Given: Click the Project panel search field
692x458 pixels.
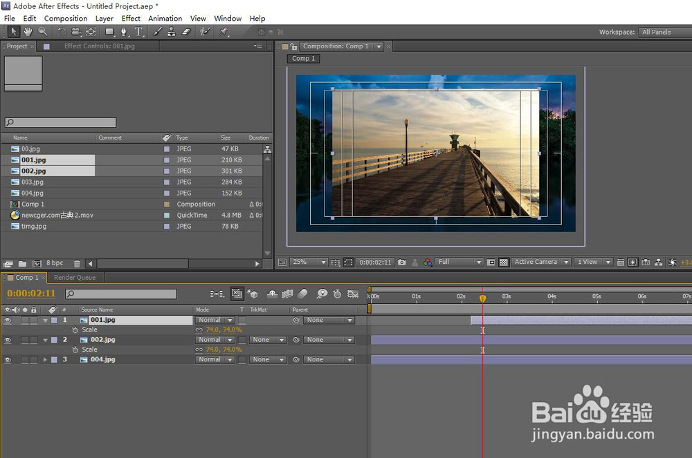Looking at the screenshot, I should 60,123.
